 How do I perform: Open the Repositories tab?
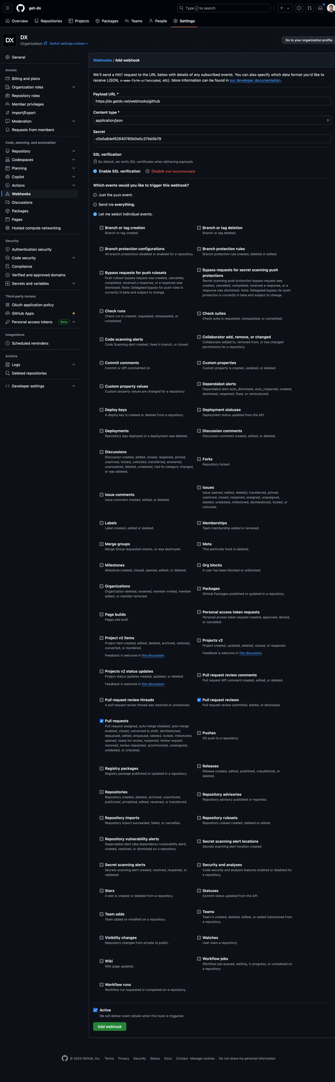tap(48, 21)
